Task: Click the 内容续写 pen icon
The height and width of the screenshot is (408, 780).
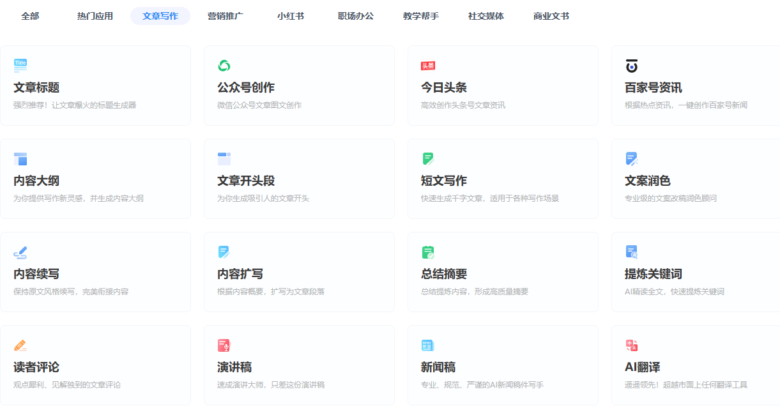Action: (20, 252)
